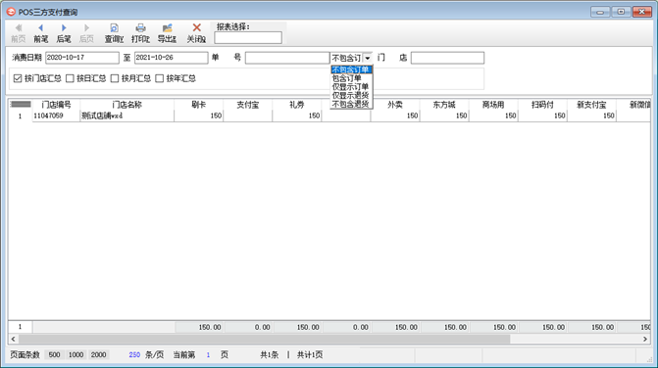The height and width of the screenshot is (368, 658).
Task: Select 不包含订单 in dropdown list
Action: click(x=351, y=69)
